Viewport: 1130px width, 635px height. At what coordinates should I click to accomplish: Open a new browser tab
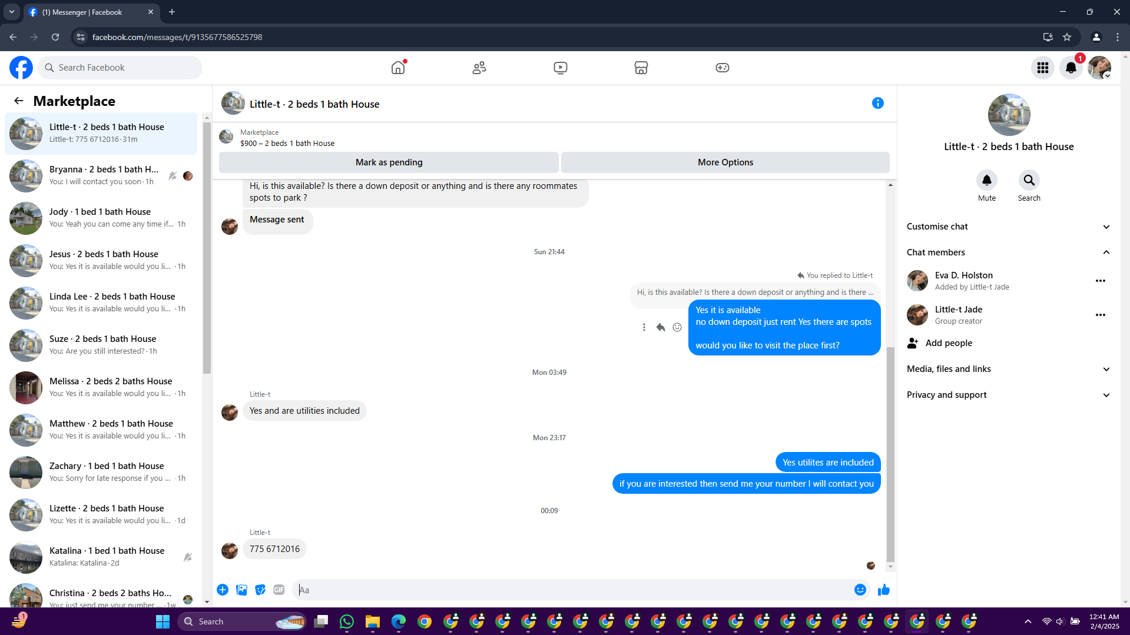point(172,12)
